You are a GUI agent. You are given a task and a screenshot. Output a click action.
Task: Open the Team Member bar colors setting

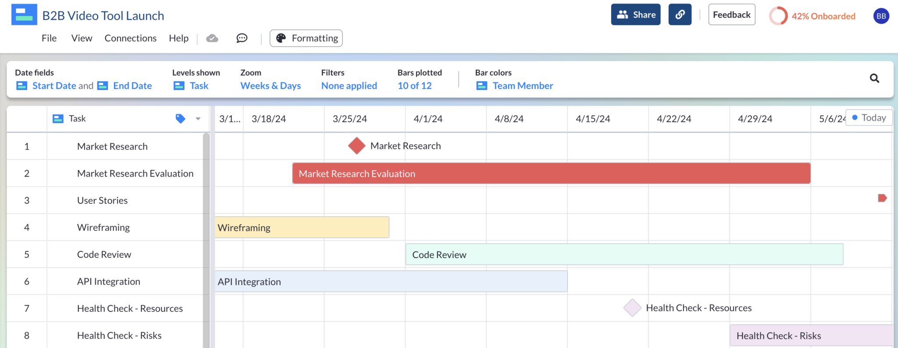(523, 85)
